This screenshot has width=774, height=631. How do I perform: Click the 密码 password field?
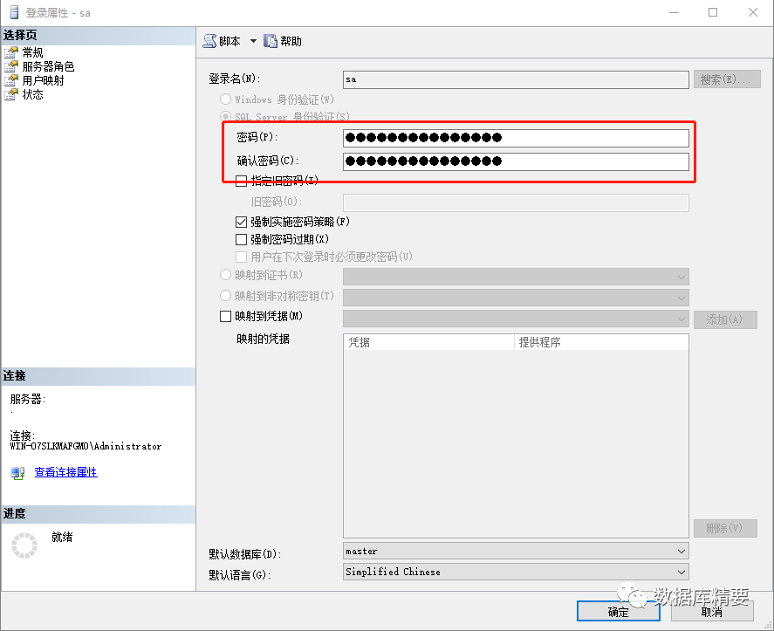[516, 138]
